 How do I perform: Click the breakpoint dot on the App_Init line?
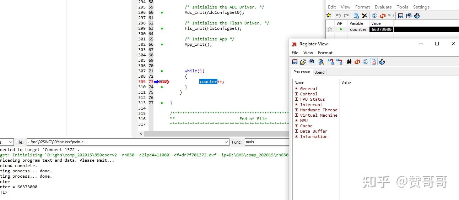(162, 44)
